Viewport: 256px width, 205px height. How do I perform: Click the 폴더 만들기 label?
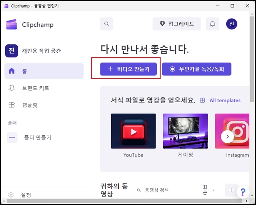coord(38,138)
